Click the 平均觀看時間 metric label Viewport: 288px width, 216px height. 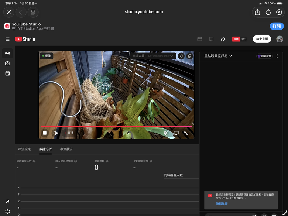point(141,161)
